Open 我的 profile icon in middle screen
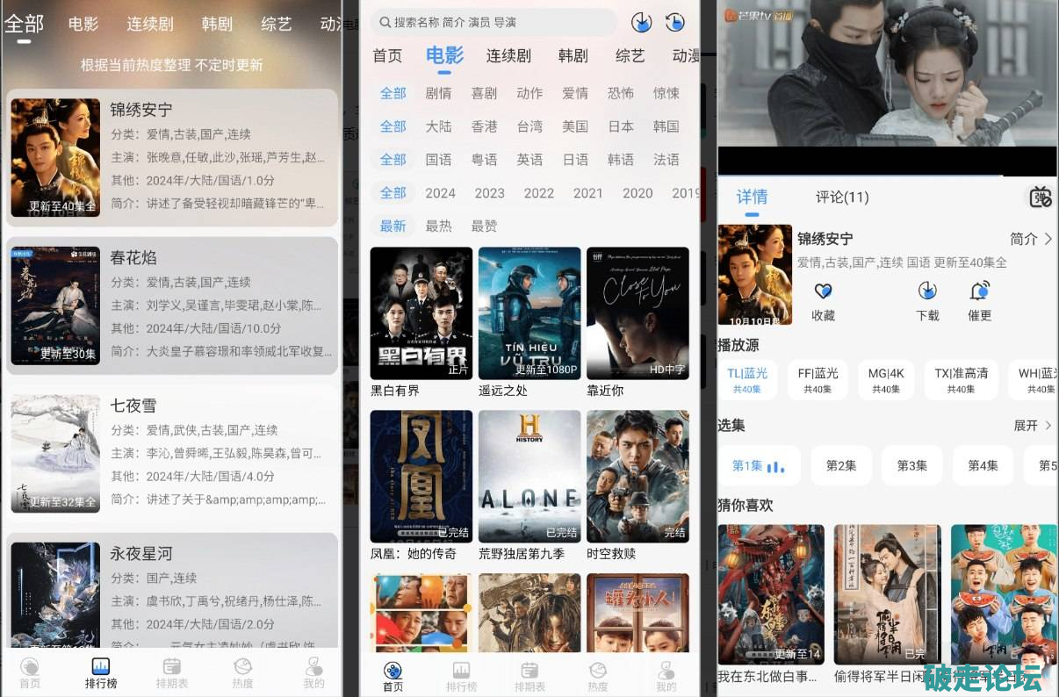This screenshot has height=697, width=1059. click(666, 671)
